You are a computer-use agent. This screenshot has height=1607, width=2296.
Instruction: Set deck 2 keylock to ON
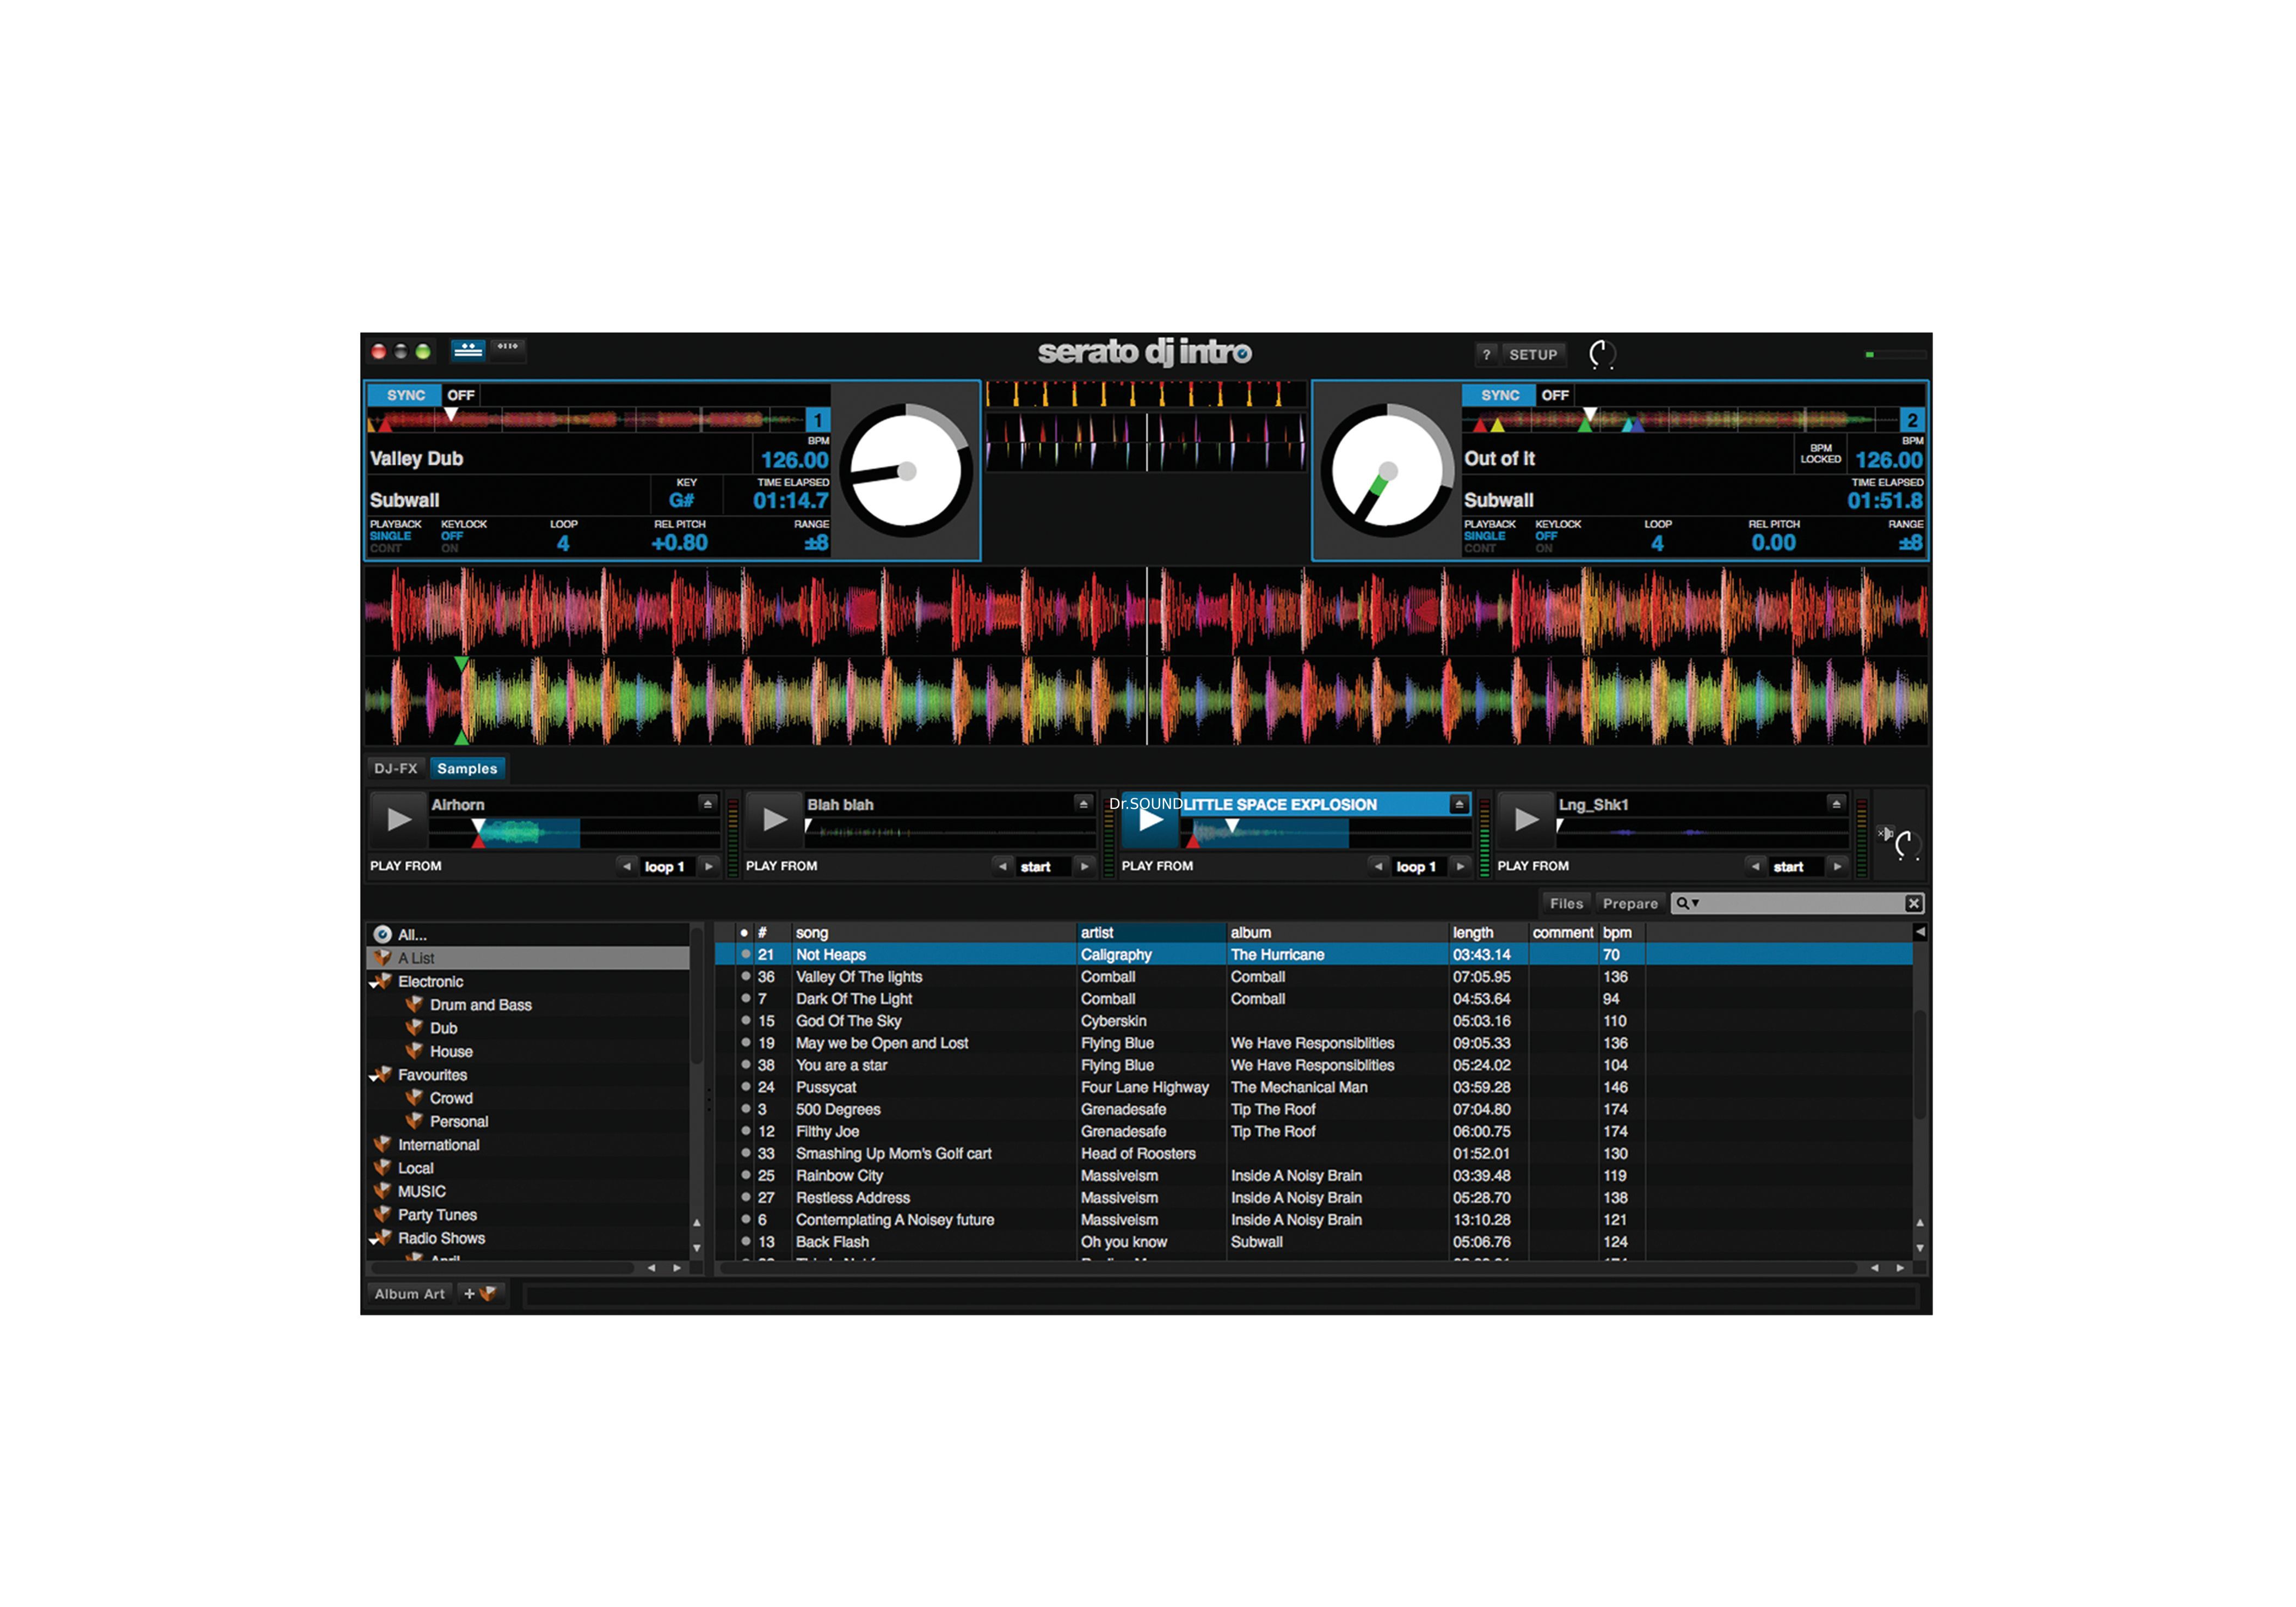pyautogui.click(x=1544, y=549)
